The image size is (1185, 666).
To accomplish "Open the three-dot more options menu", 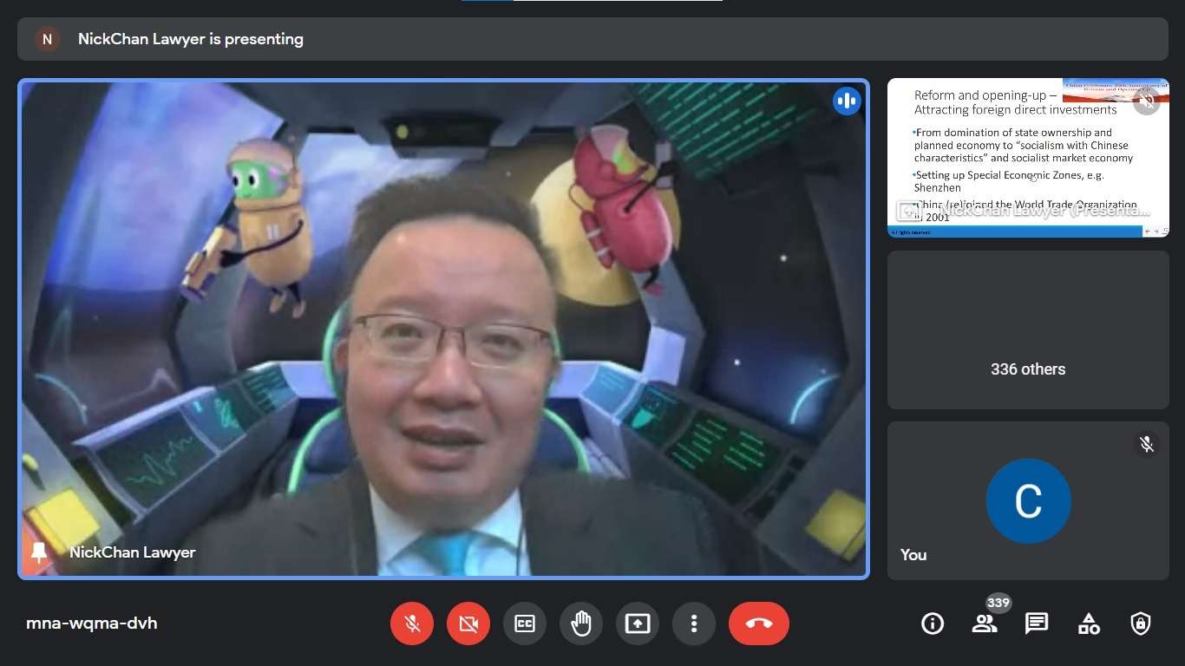I will click(694, 624).
